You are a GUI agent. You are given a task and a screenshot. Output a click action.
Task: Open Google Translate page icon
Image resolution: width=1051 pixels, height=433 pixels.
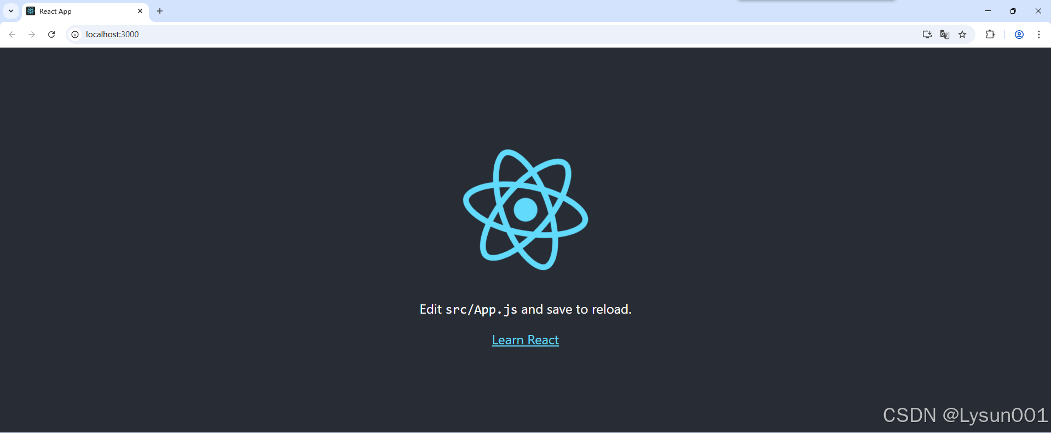coord(945,34)
